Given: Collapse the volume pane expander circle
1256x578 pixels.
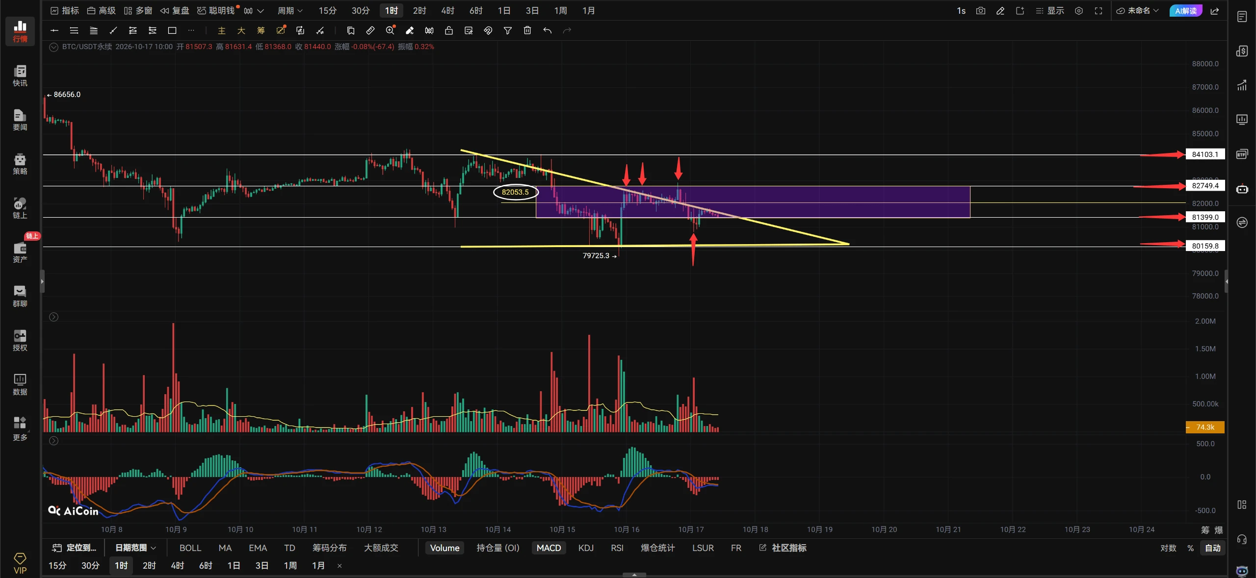Looking at the screenshot, I should tap(54, 317).
